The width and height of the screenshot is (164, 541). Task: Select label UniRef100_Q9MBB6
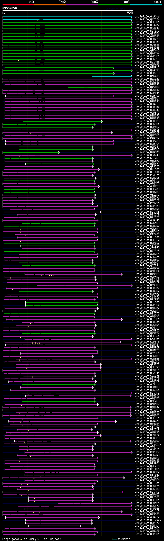click(147, 359)
